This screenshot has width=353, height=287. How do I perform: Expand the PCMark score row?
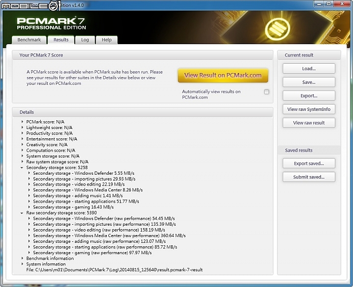22,122
